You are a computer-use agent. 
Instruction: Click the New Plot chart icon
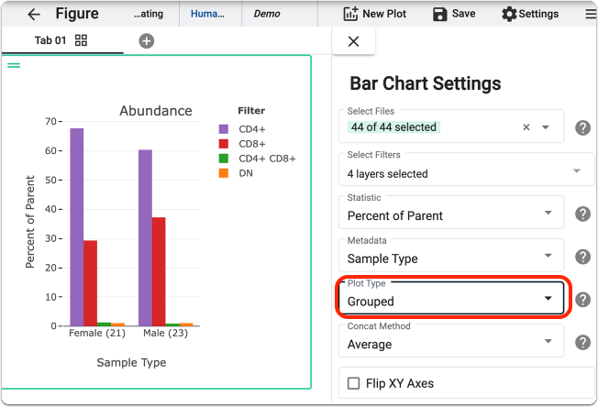(350, 14)
